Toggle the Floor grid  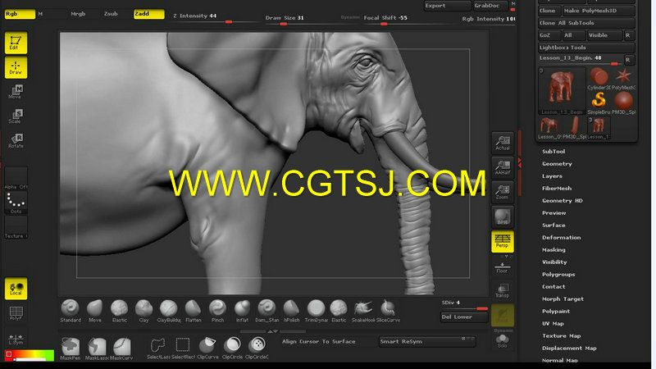click(x=503, y=267)
